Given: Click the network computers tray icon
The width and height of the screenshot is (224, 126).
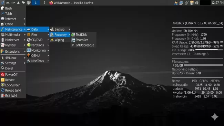Looking at the screenshot, I should point(181,3).
